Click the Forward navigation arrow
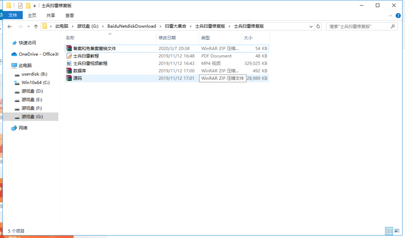405x238 pixels. 20,26
